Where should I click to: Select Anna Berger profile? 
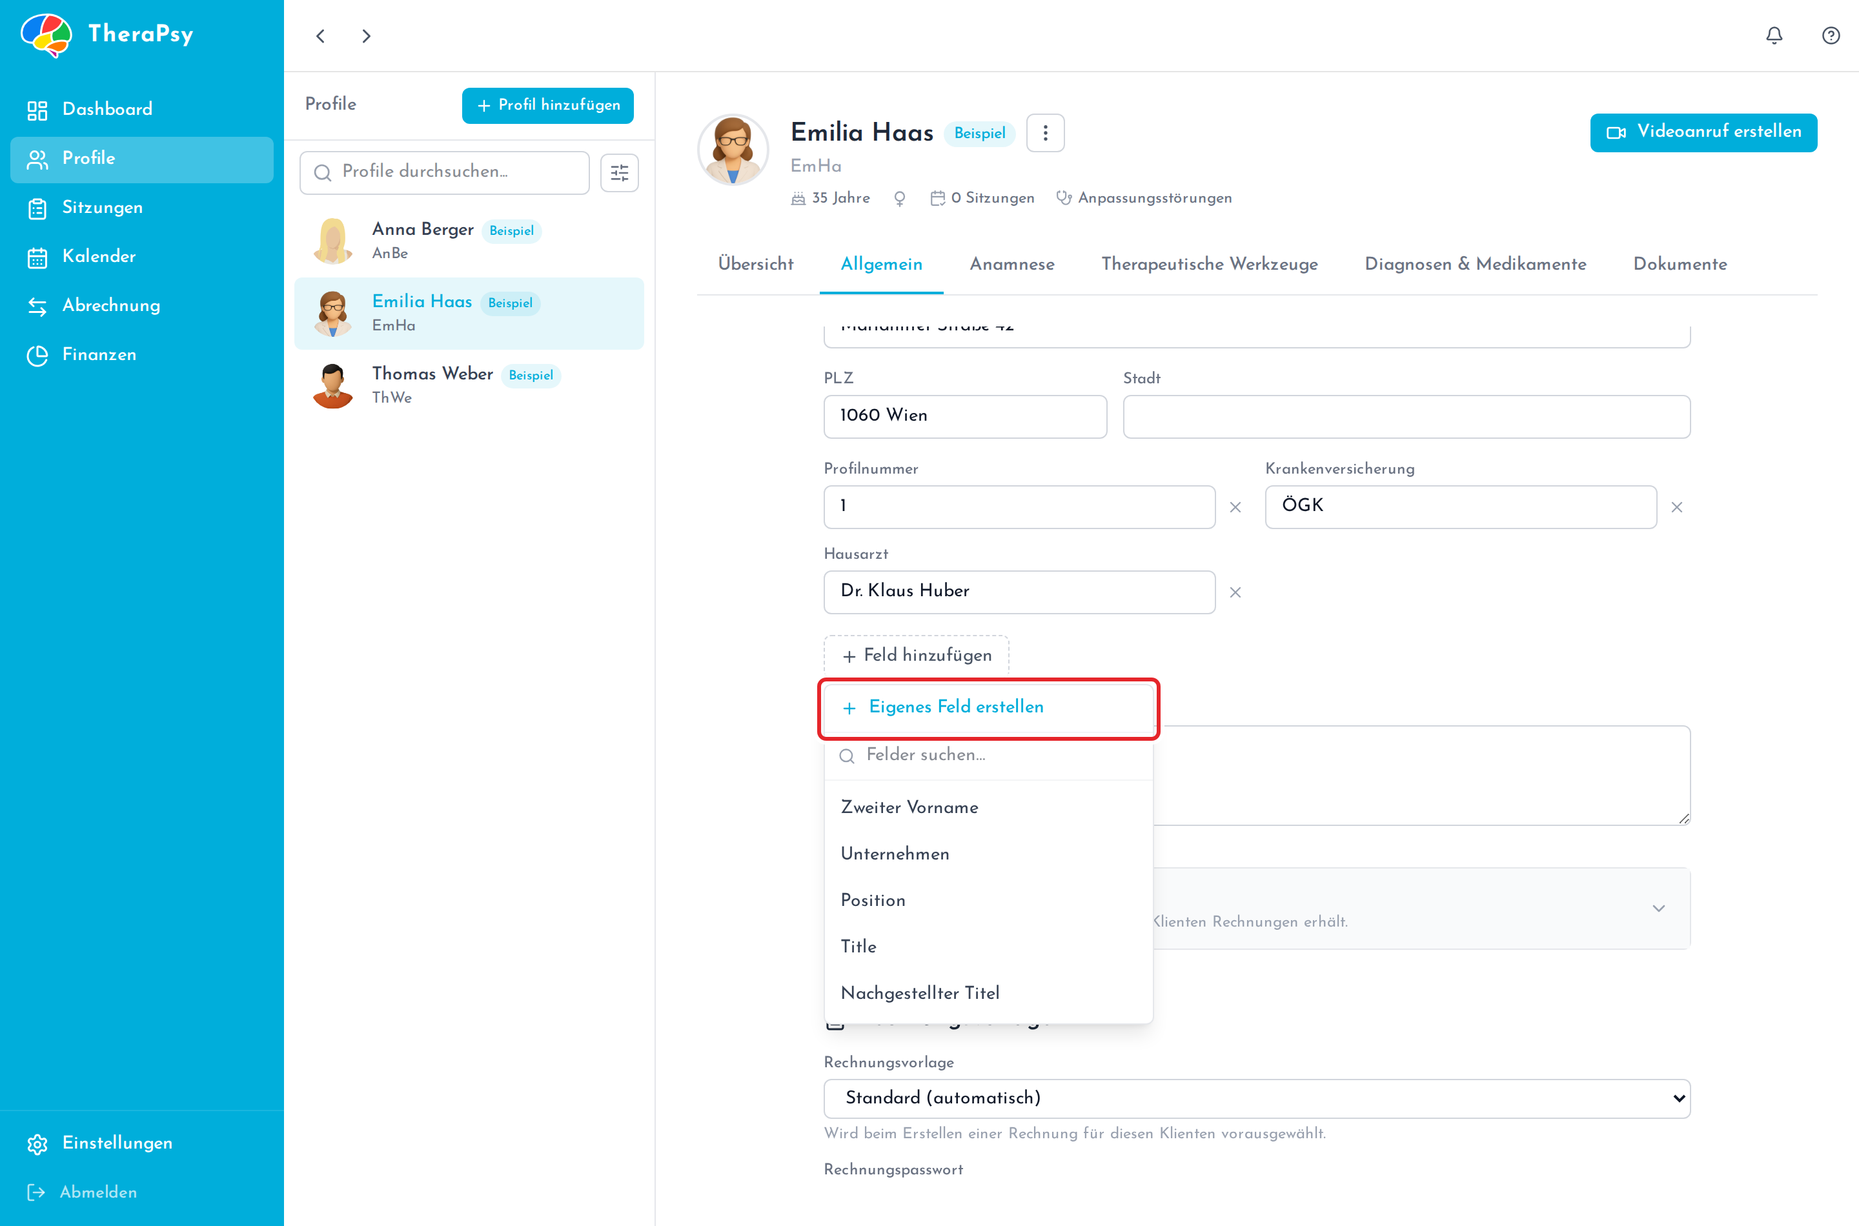pos(469,241)
